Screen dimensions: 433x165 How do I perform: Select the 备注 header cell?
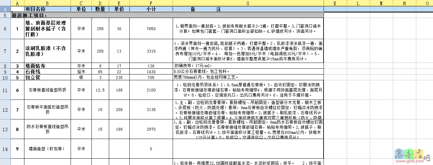248,9
